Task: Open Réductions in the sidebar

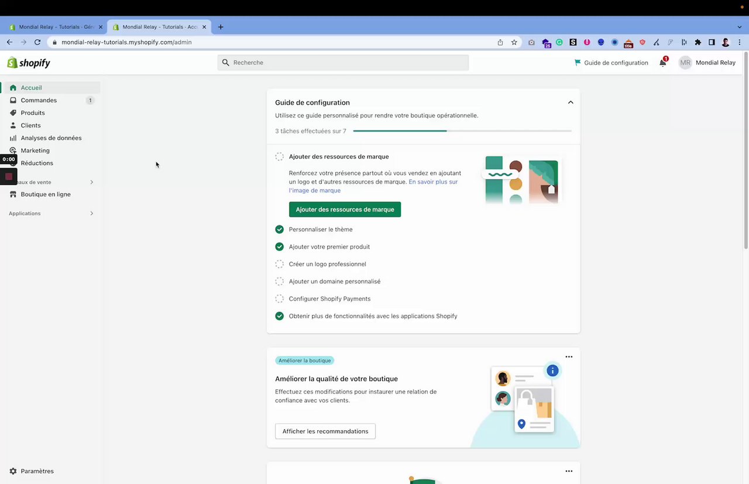Action: pos(37,163)
